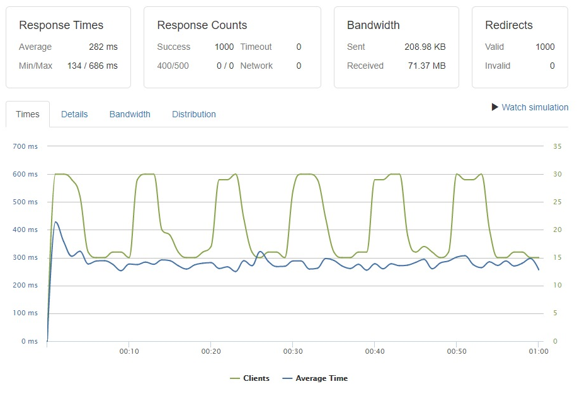Click the Watch simulation play icon

pyautogui.click(x=495, y=107)
